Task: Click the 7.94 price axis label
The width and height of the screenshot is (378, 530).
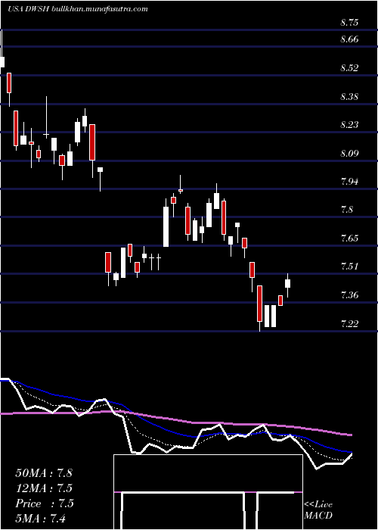Action: (349, 182)
